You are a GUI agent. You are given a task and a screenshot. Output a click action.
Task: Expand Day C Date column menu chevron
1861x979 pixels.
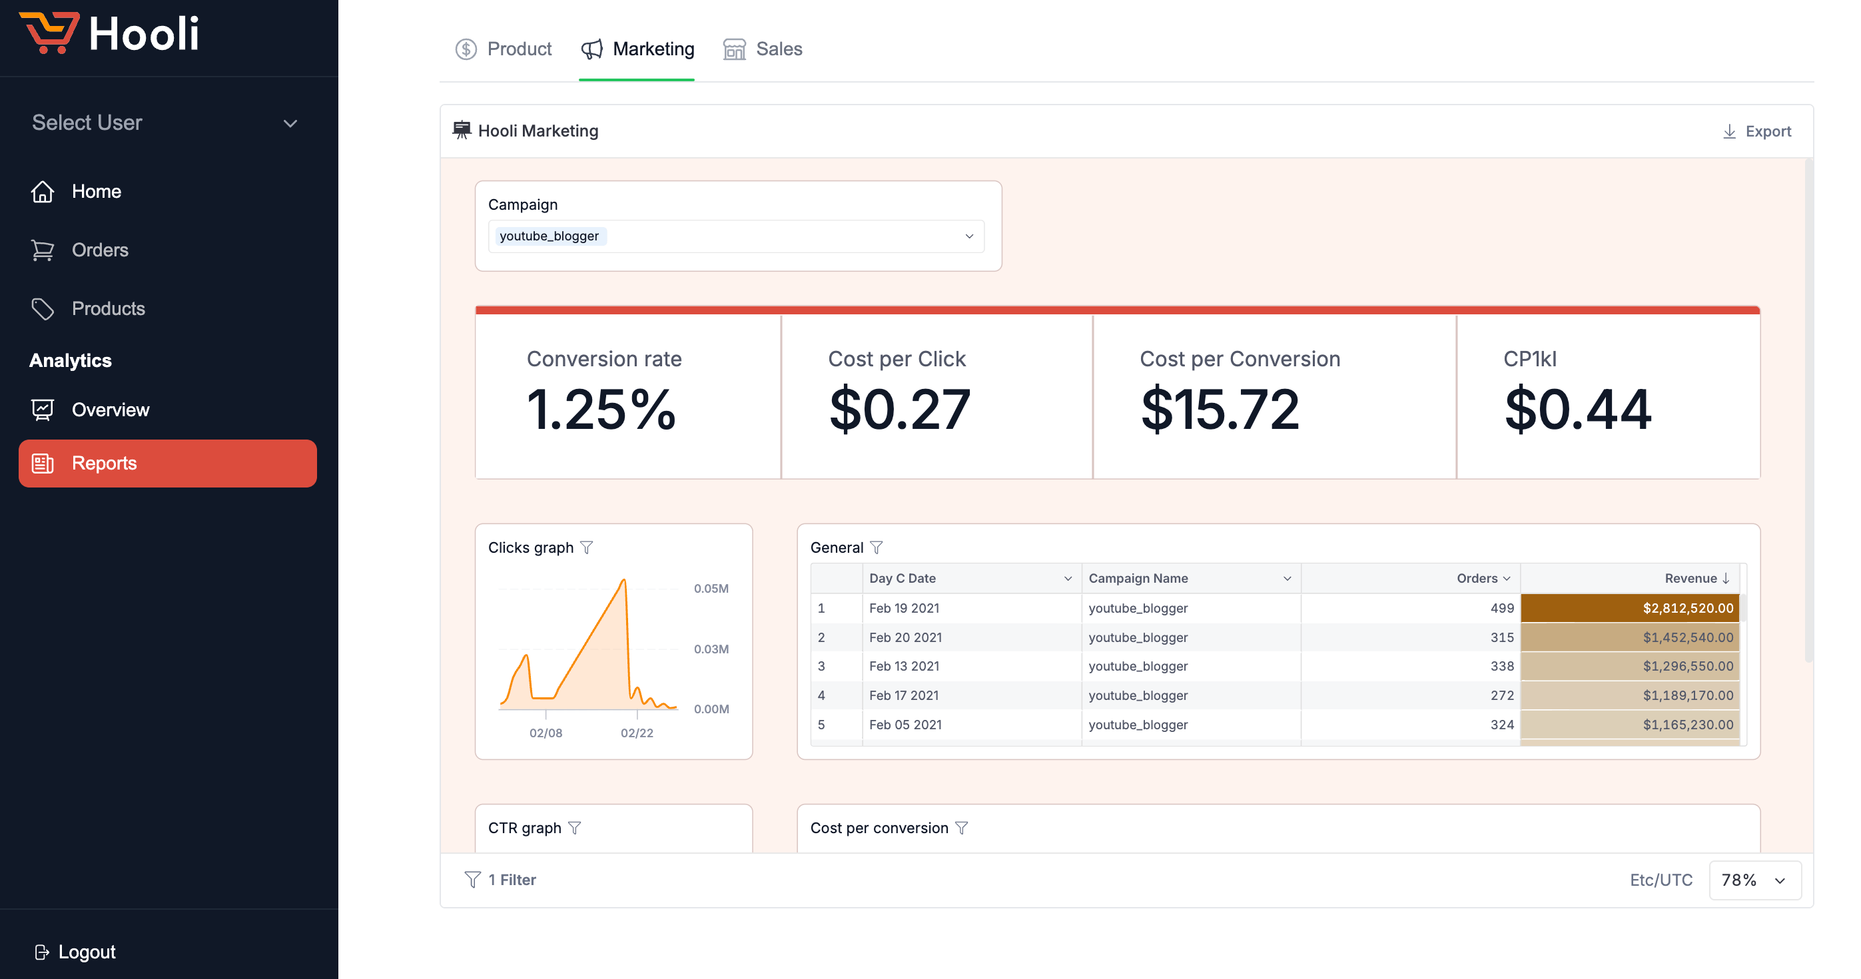(1068, 579)
